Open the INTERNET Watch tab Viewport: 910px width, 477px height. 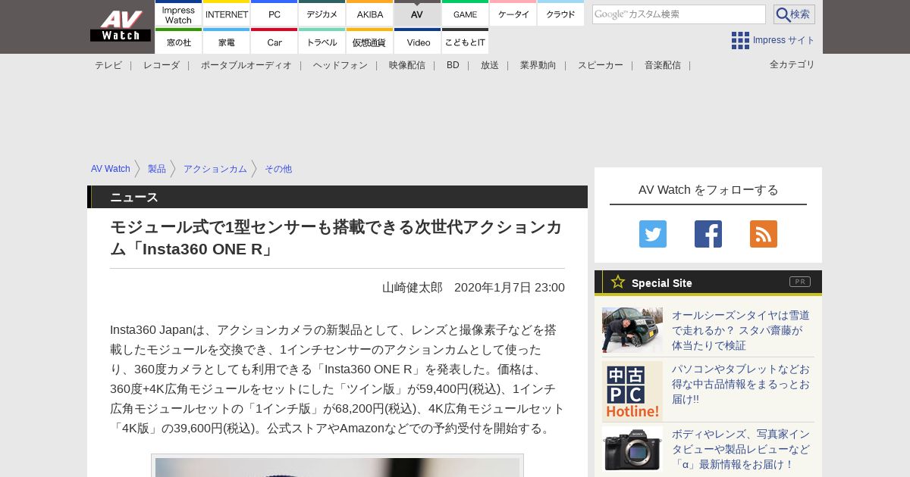click(227, 13)
